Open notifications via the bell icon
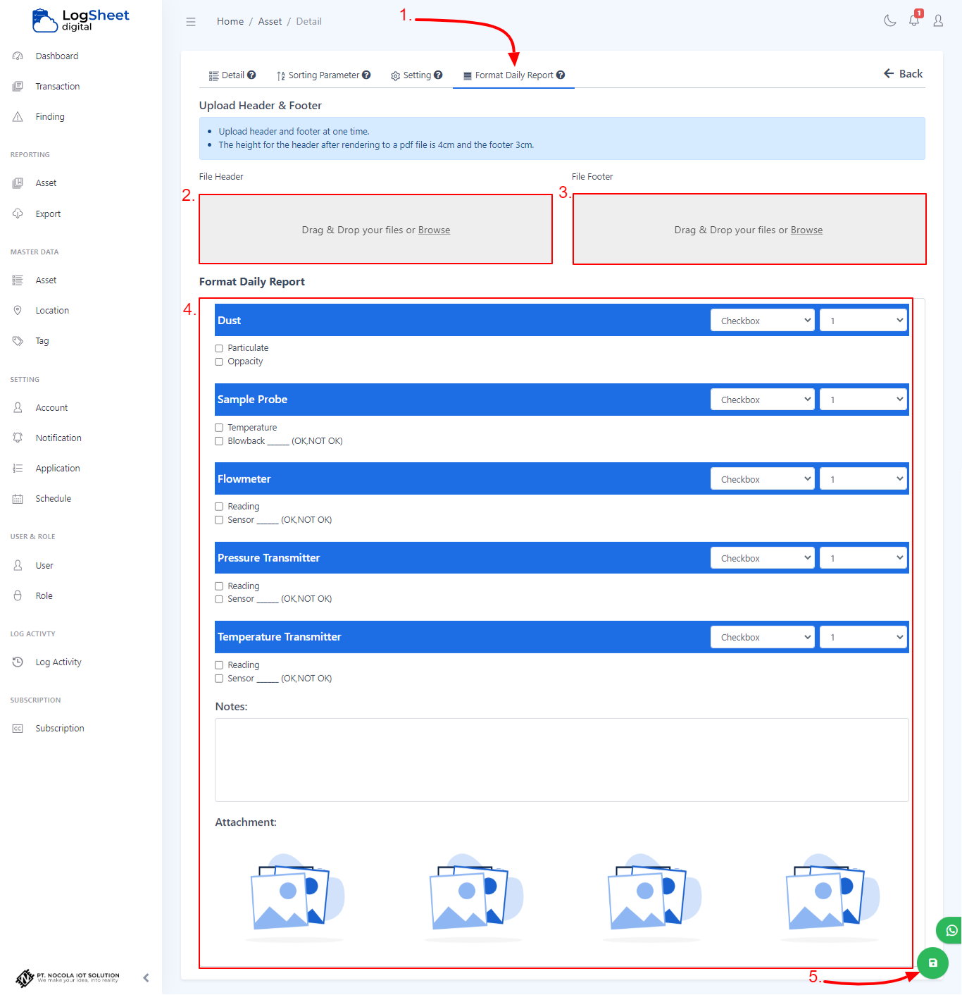 913,20
